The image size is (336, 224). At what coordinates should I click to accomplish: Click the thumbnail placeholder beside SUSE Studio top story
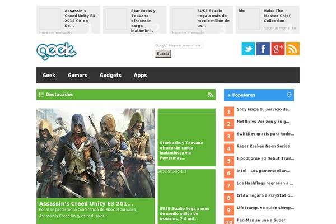pyautogui.click(x=183, y=19)
